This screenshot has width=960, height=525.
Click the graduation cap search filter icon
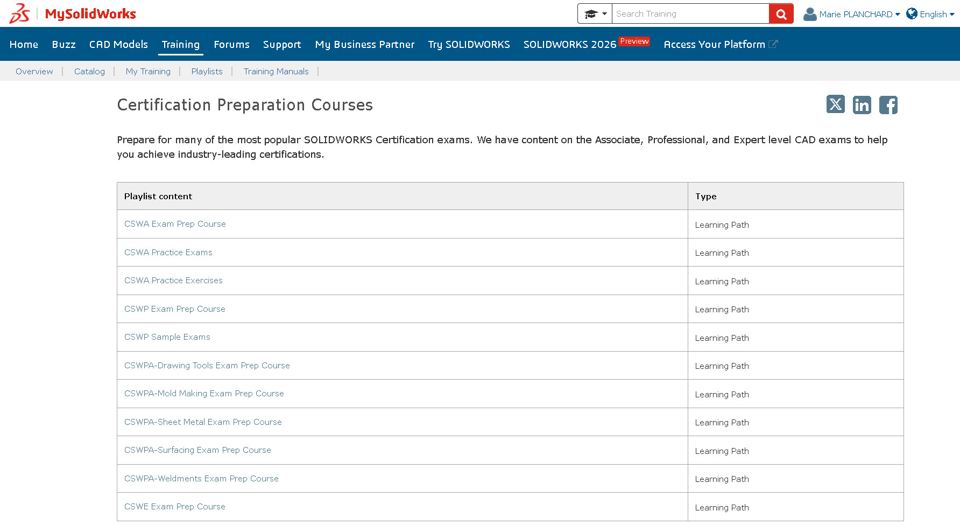590,13
